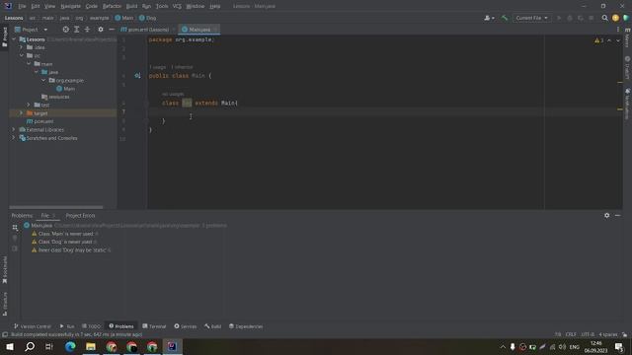The width and height of the screenshot is (632, 355).
Task: Open TODO tool window
Action: [91, 326]
